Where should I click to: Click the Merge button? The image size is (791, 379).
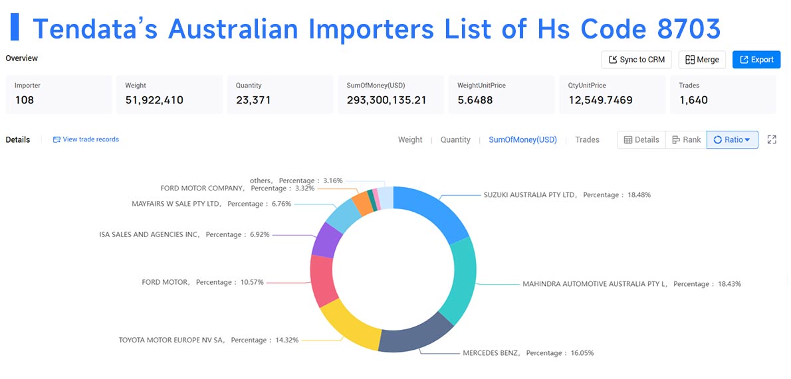pos(702,60)
